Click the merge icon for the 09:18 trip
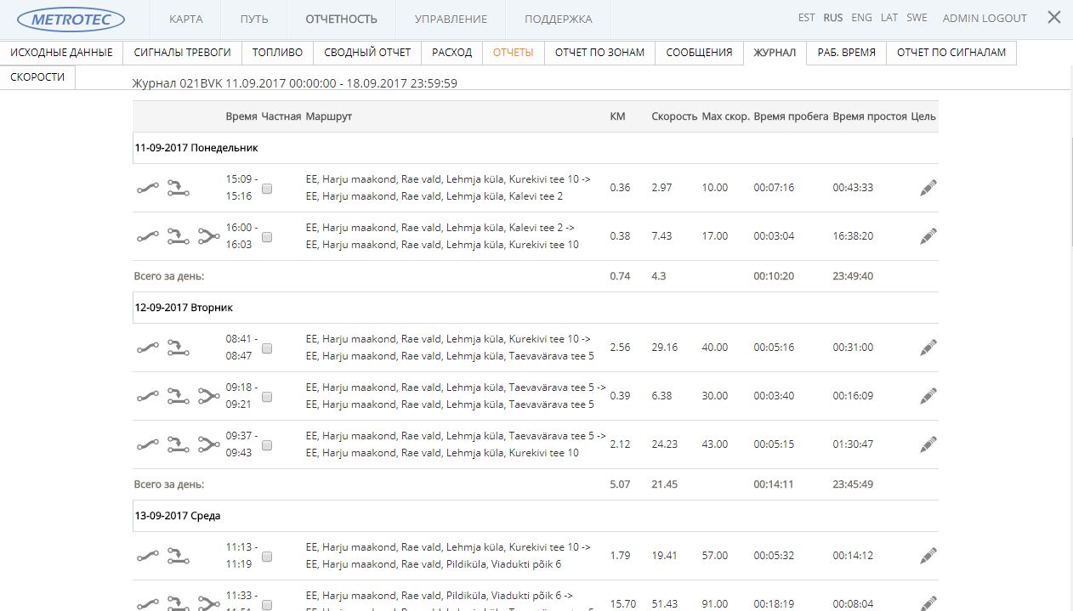1073x611 pixels. (208, 396)
